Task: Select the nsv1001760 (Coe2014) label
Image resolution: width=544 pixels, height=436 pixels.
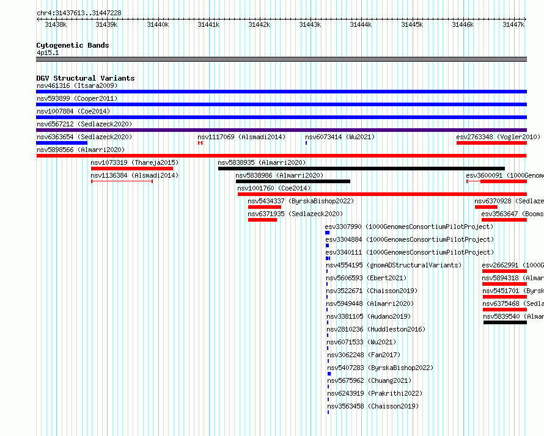Action: click(274, 188)
